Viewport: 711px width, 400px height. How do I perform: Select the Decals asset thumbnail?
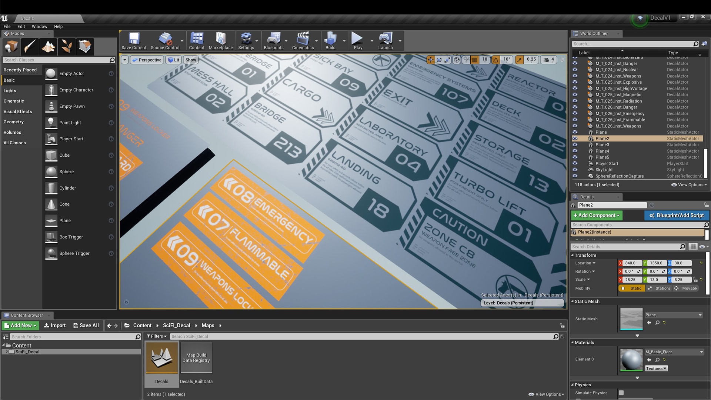click(161, 357)
